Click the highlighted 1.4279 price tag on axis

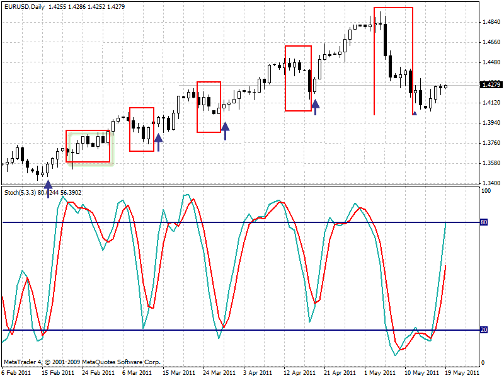click(x=491, y=85)
